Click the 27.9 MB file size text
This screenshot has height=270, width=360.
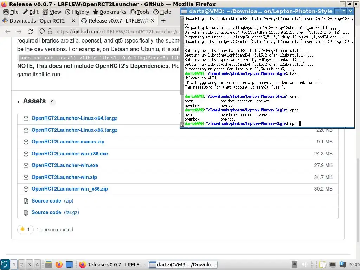323,165
